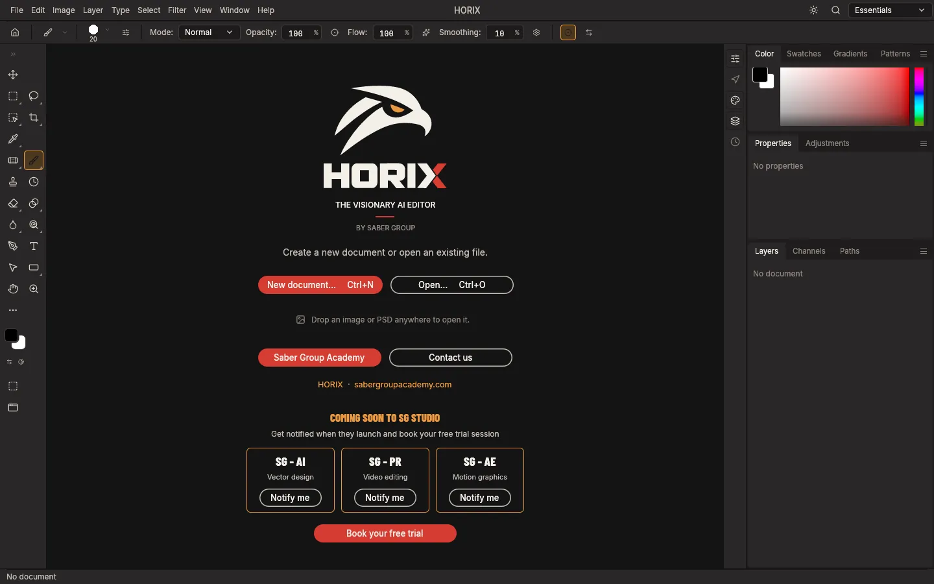The width and height of the screenshot is (934, 584).
Task: Click the vertical hue slider
Action: (919, 97)
